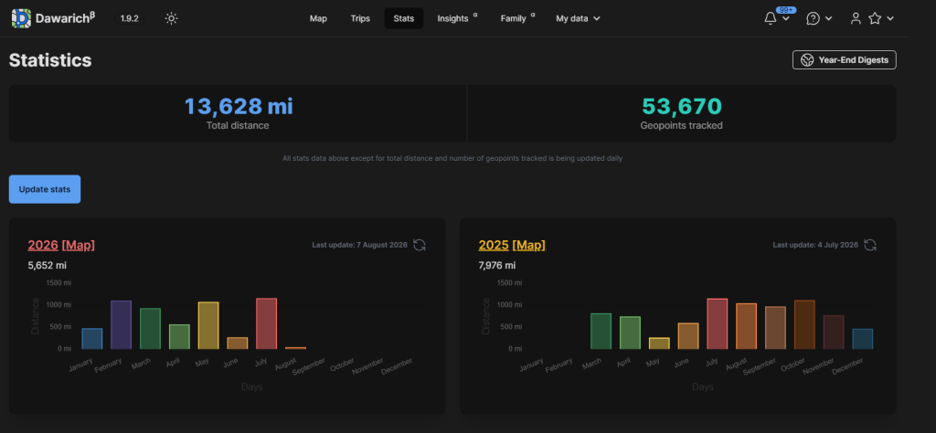Open Year-End Digests
This screenshot has width=936, height=433.
[x=844, y=59]
